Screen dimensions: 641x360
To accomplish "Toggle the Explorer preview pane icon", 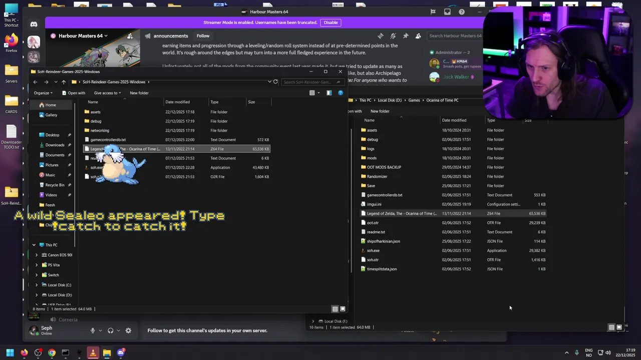I will (329, 92).
